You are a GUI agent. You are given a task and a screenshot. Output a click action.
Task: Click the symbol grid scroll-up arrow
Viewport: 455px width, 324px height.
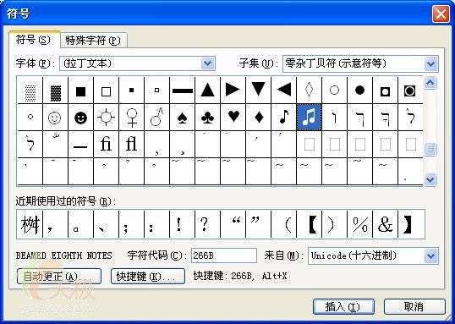tap(430, 83)
